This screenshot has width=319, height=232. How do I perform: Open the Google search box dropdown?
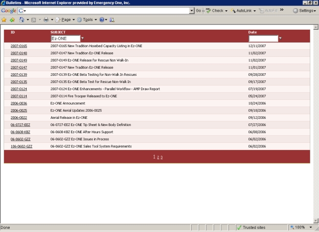point(192,11)
